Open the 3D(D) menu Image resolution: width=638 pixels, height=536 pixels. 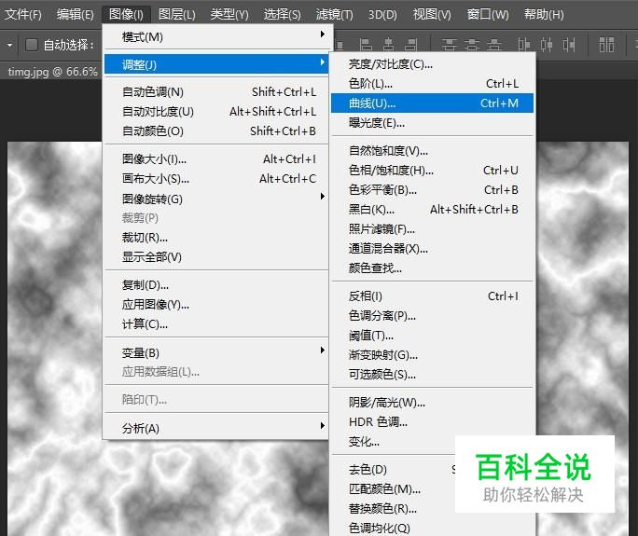pos(382,15)
